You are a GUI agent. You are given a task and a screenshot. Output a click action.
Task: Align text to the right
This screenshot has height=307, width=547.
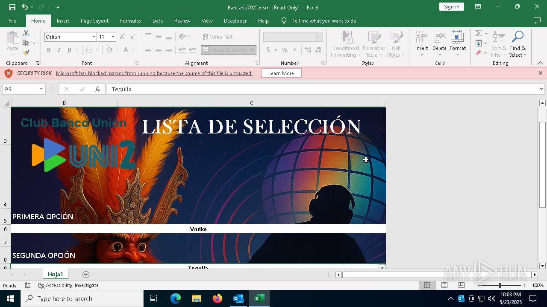pyautogui.click(x=169, y=50)
